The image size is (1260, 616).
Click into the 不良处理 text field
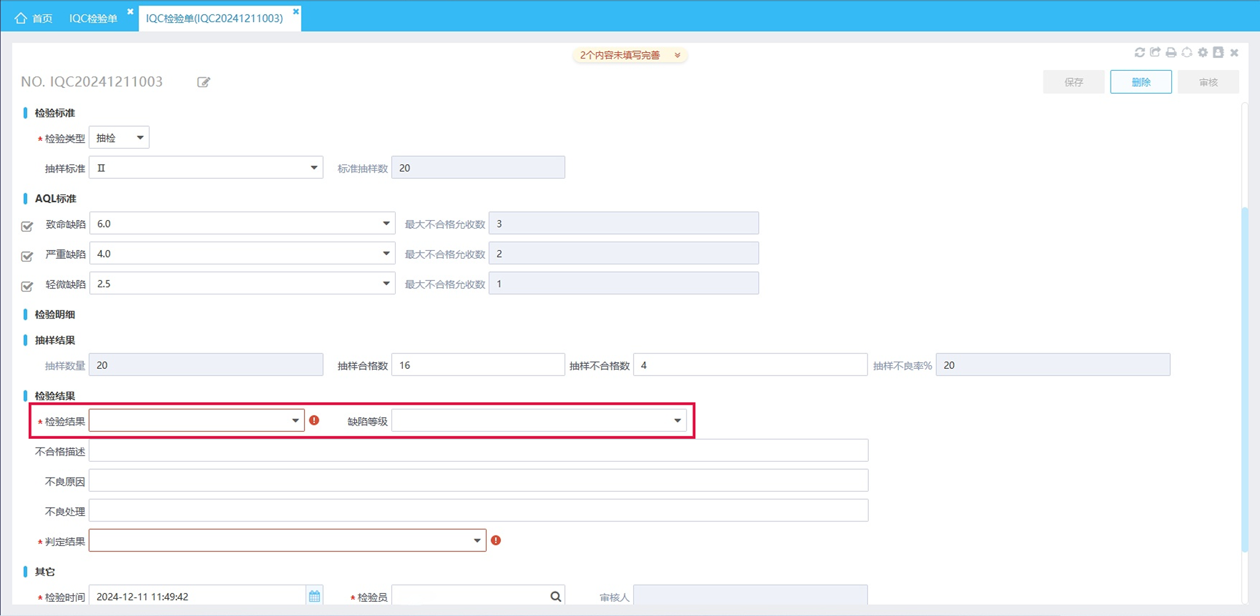pyautogui.click(x=479, y=511)
